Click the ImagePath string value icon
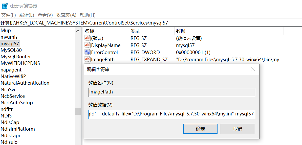302x145 pixels. [88, 59]
